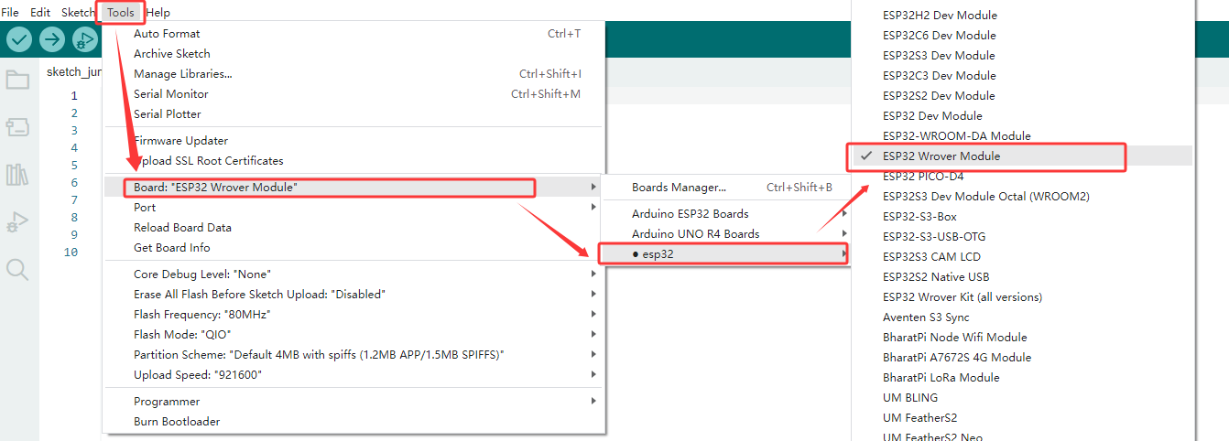Image resolution: width=1229 pixels, height=441 pixels.
Task: Open the Search magnifier sidebar icon
Action: coord(17,269)
